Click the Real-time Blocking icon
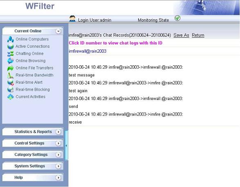The width and height of the screenshot is (240, 187). (10, 89)
